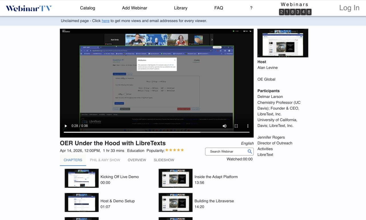Image resolution: width=366 pixels, height=220 pixels.
Task: Play the webinar video
Action: pyautogui.click(x=66, y=126)
